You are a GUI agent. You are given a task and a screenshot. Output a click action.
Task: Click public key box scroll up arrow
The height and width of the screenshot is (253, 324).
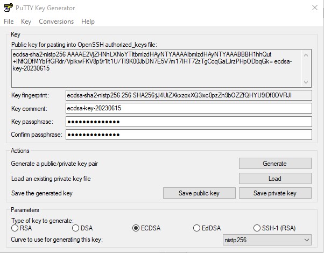tap(306, 55)
